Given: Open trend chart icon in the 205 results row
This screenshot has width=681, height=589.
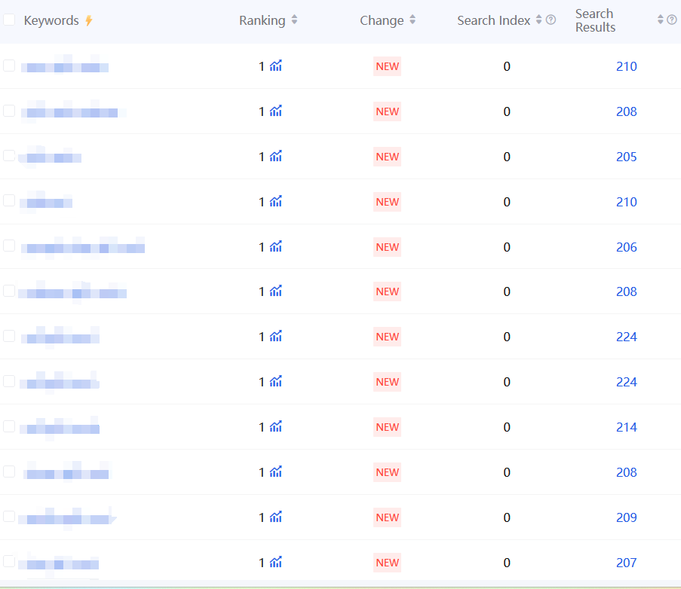Looking at the screenshot, I should coord(276,157).
